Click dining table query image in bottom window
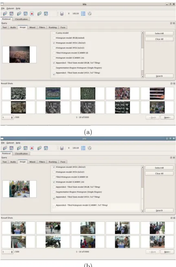This screenshot has width=176, height=267. (20, 189)
